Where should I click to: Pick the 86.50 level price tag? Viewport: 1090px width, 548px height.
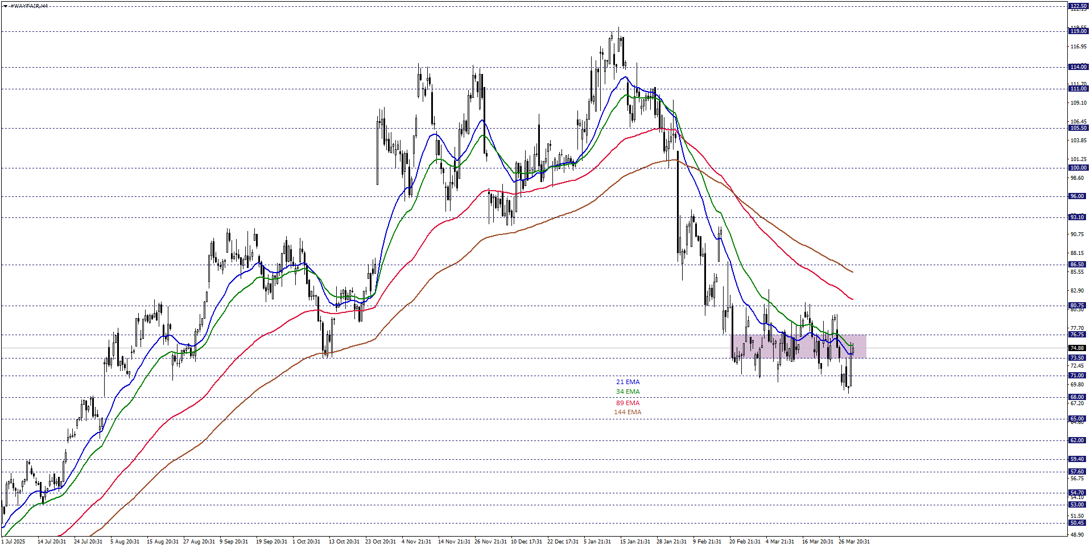[x=1077, y=265]
